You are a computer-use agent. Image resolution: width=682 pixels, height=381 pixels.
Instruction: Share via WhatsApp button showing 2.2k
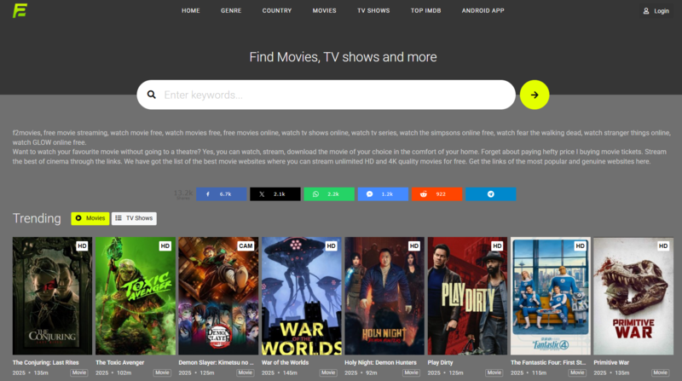(x=329, y=194)
